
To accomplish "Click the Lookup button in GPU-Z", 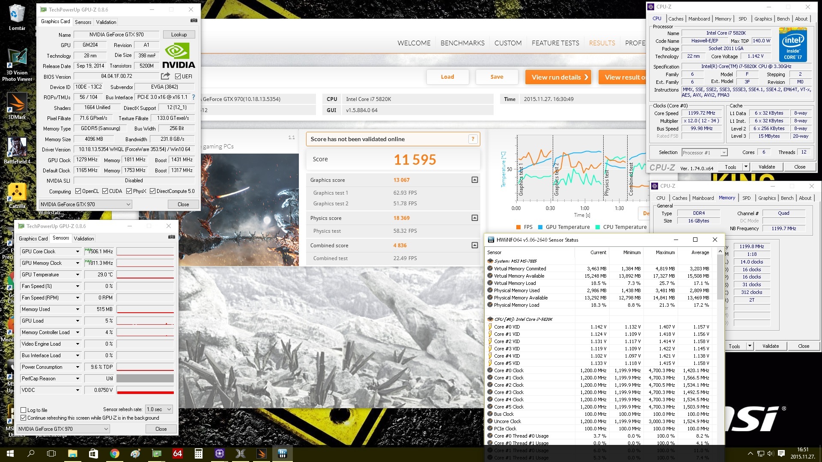I will click(x=179, y=35).
